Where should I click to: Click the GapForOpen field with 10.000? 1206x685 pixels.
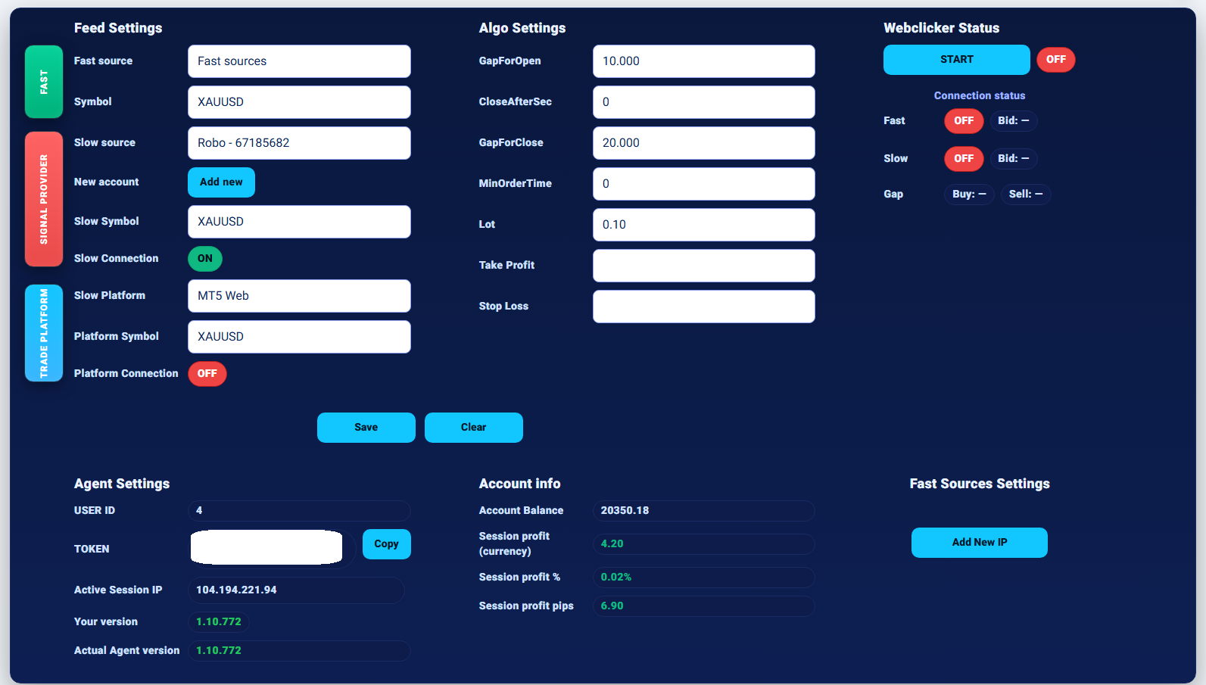point(704,61)
